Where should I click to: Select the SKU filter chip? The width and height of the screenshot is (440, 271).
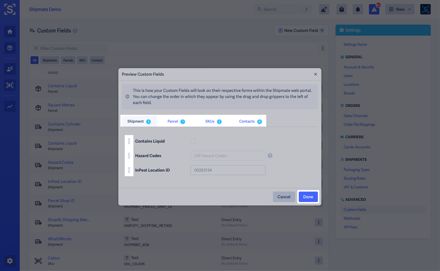[x=82, y=60]
